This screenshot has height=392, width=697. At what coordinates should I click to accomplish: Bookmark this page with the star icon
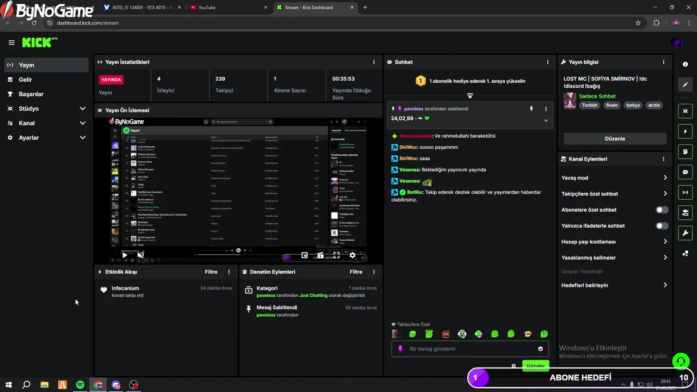click(x=638, y=23)
